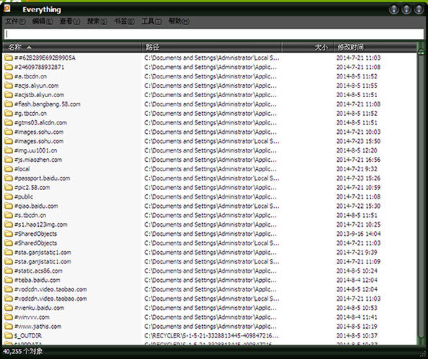Open the 搜索(S) menu
This screenshot has width=428, height=359.
point(97,22)
